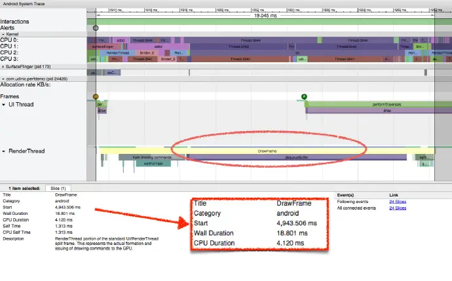The width and height of the screenshot is (452, 281).
Task: Expand the SurfaceFlinger (pid 173) process
Action: pyautogui.click(x=3, y=67)
